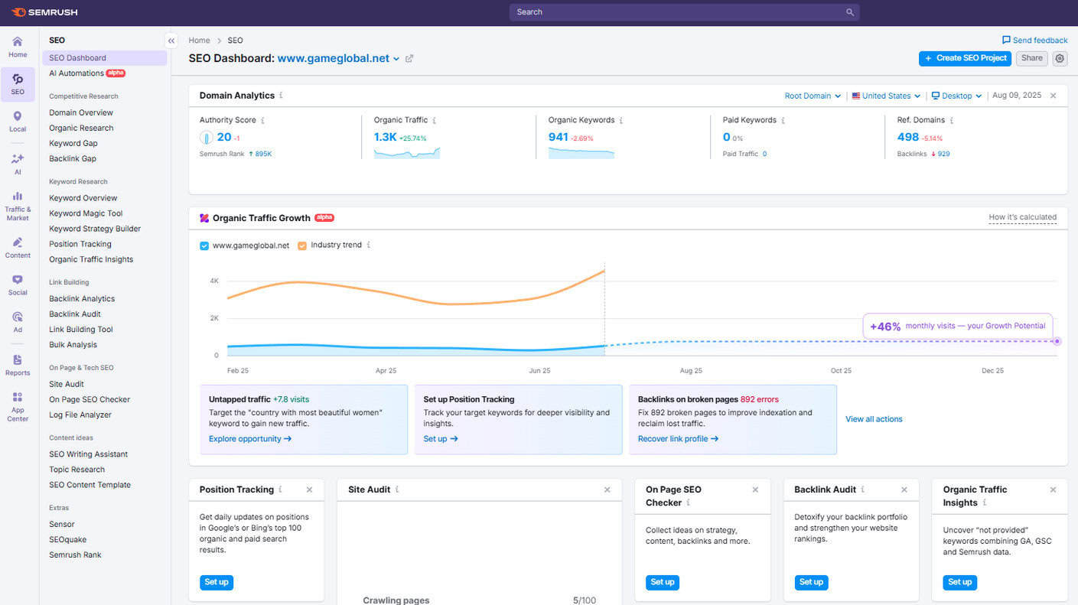The height and width of the screenshot is (605, 1078).
Task: Click the Ref. Domains info icon
Action: tap(952, 120)
